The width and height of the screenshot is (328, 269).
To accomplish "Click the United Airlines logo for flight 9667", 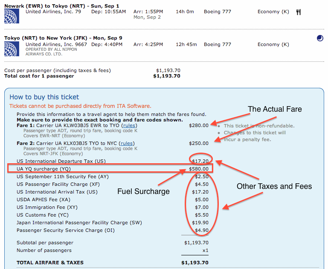I will pos(12,49).
